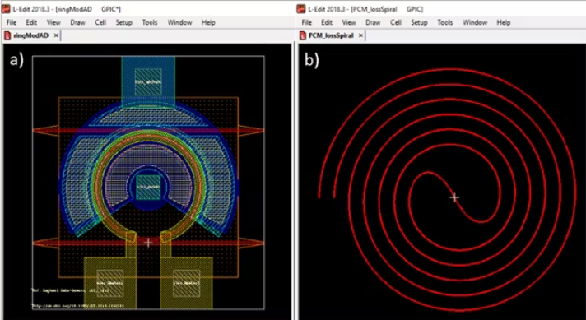Image resolution: width=586 pixels, height=320 pixels.
Task: Select the left yellow bond pad in ringModAD
Action: click(110, 283)
